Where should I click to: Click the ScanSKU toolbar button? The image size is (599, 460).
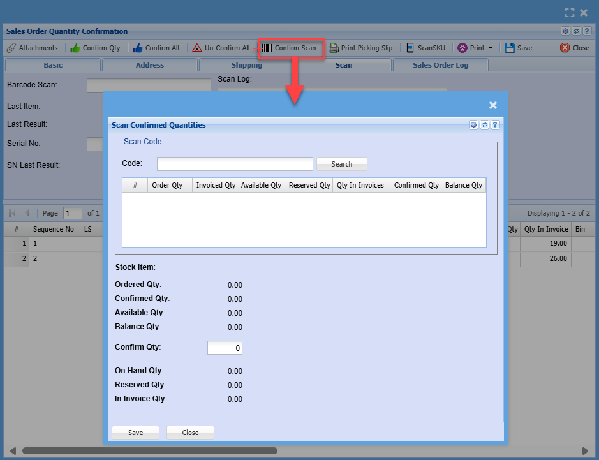click(x=426, y=48)
